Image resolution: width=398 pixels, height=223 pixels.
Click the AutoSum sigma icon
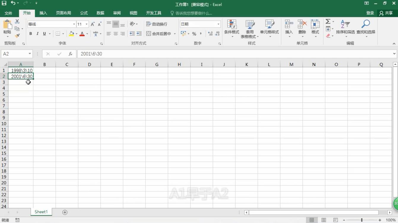(328, 22)
